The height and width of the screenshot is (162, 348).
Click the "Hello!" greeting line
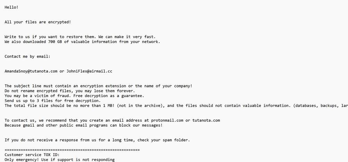coord(11,7)
